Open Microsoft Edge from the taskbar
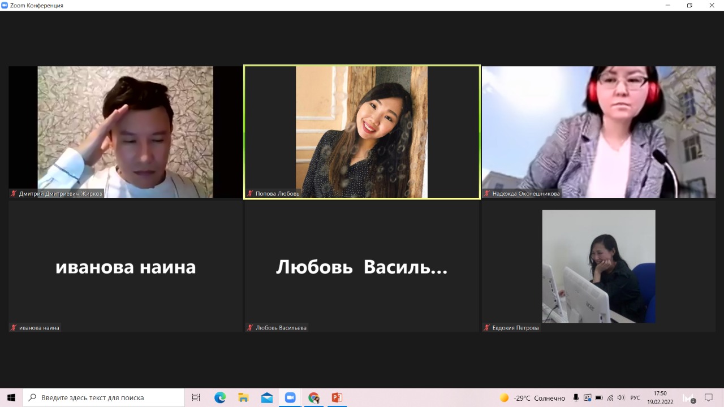 (x=220, y=397)
